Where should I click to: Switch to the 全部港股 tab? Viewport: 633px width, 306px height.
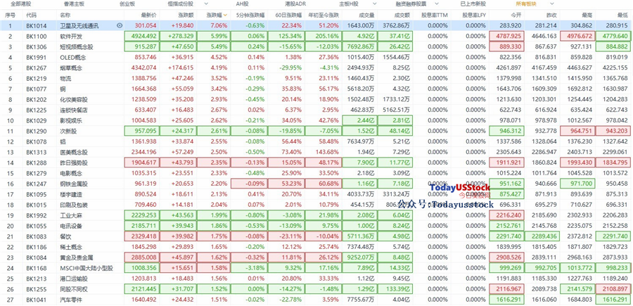[20, 4]
